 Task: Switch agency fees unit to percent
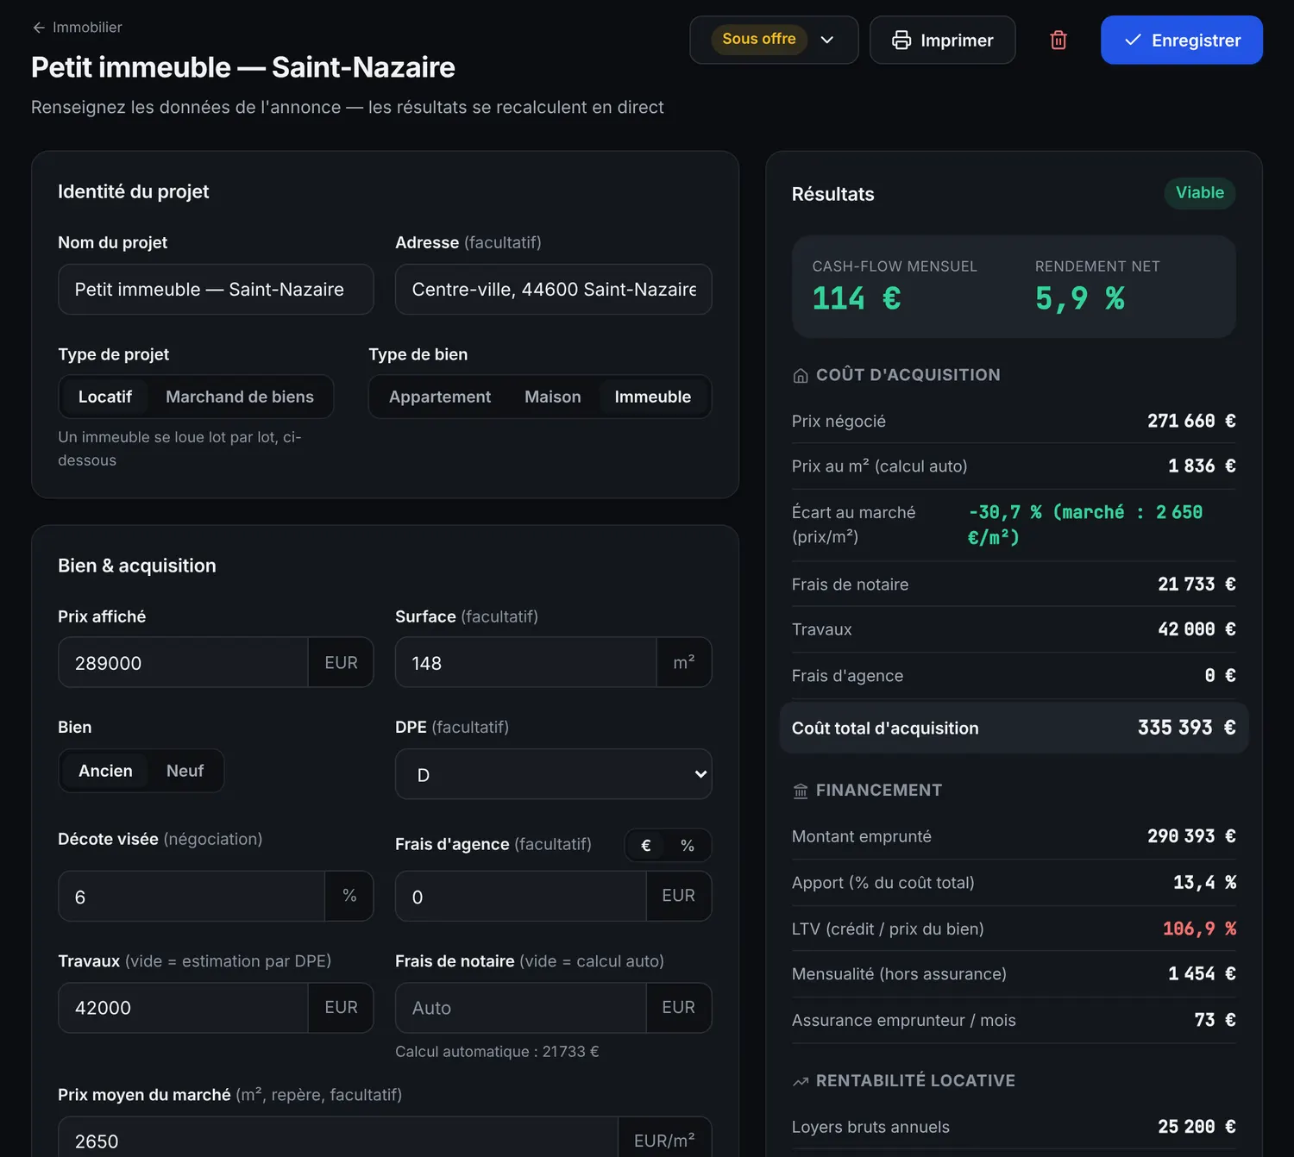coord(688,846)
